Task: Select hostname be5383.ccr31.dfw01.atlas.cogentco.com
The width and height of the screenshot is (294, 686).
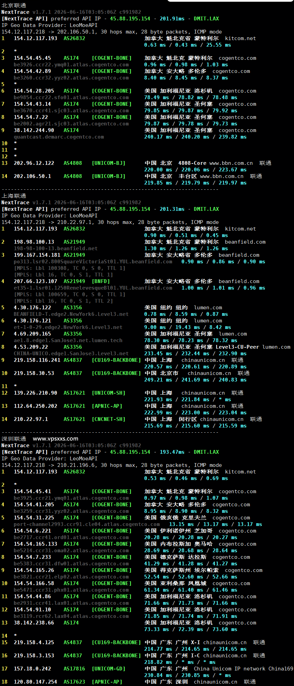Action: pos(71,564)
